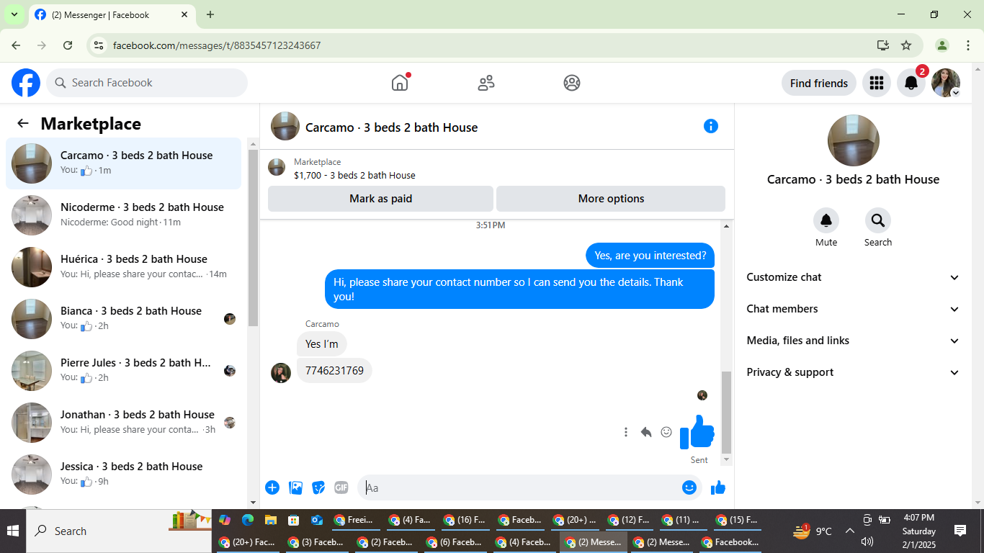
Task: Open conversation information icon
Action: 711,126
